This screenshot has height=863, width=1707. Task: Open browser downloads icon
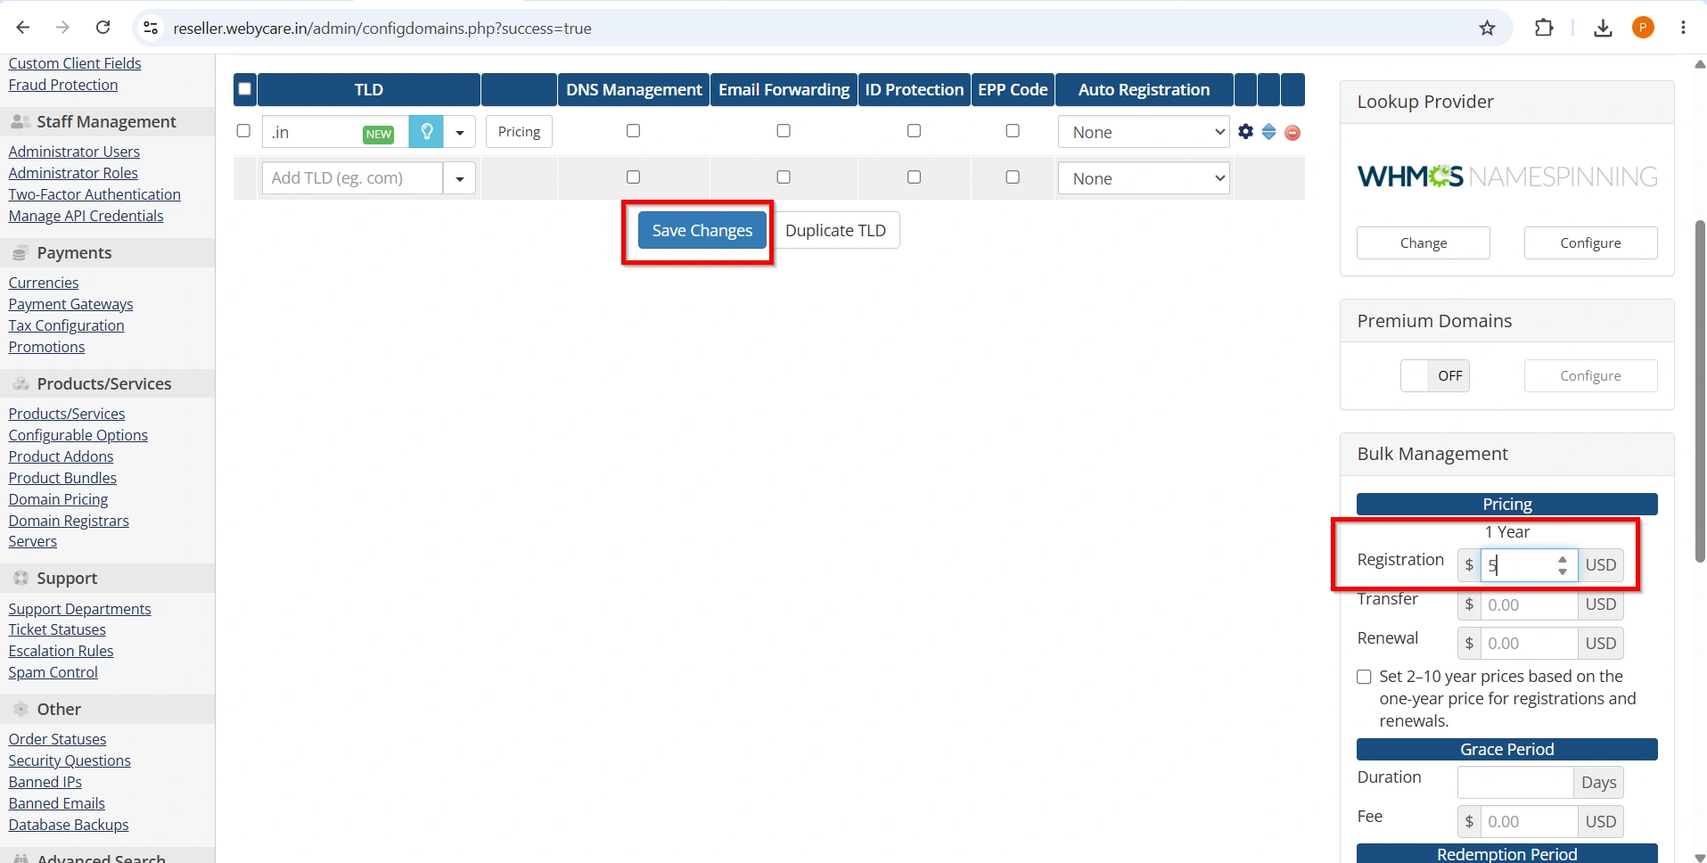(x=1603, y=28)
